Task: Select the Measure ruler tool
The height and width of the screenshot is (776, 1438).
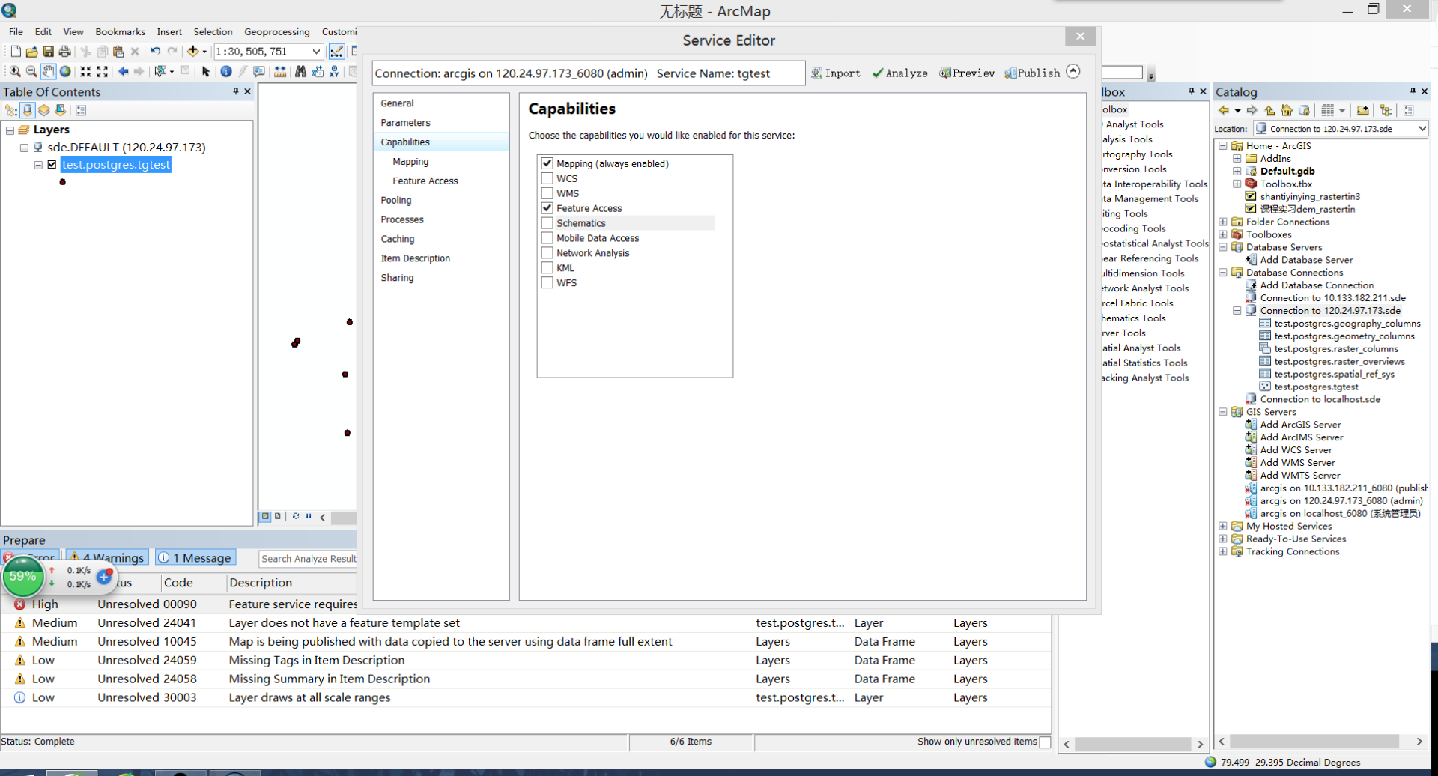Action: [x=280, y=71]
